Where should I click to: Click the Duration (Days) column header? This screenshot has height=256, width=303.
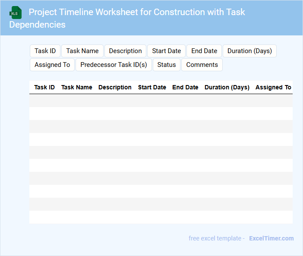[227, 87]
